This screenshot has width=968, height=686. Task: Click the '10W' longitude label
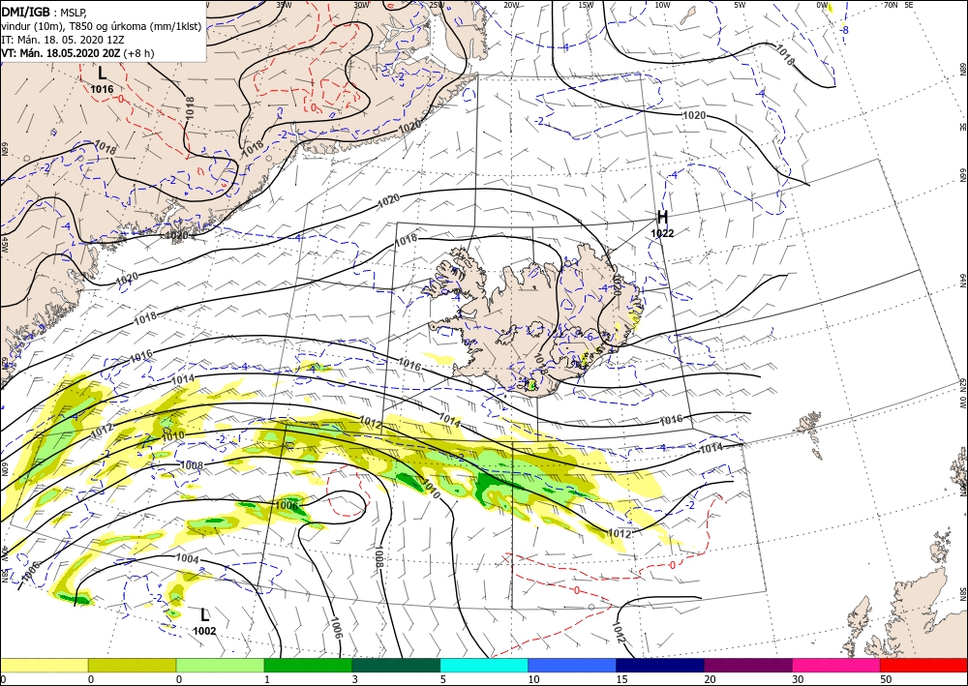coord(662,5)
